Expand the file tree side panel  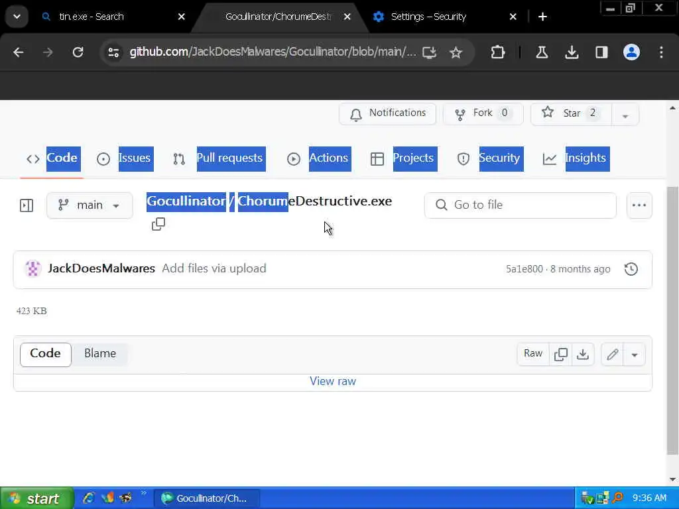coord(27,205)
